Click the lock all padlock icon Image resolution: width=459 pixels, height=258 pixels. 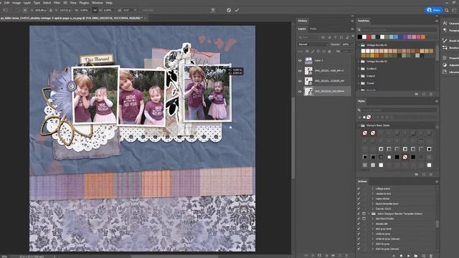[329, 51]
